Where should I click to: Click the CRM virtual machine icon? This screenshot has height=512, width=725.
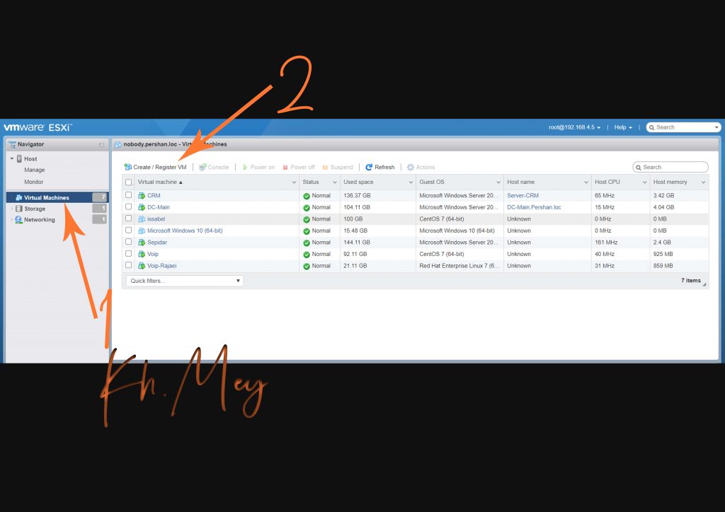[142, 196]
